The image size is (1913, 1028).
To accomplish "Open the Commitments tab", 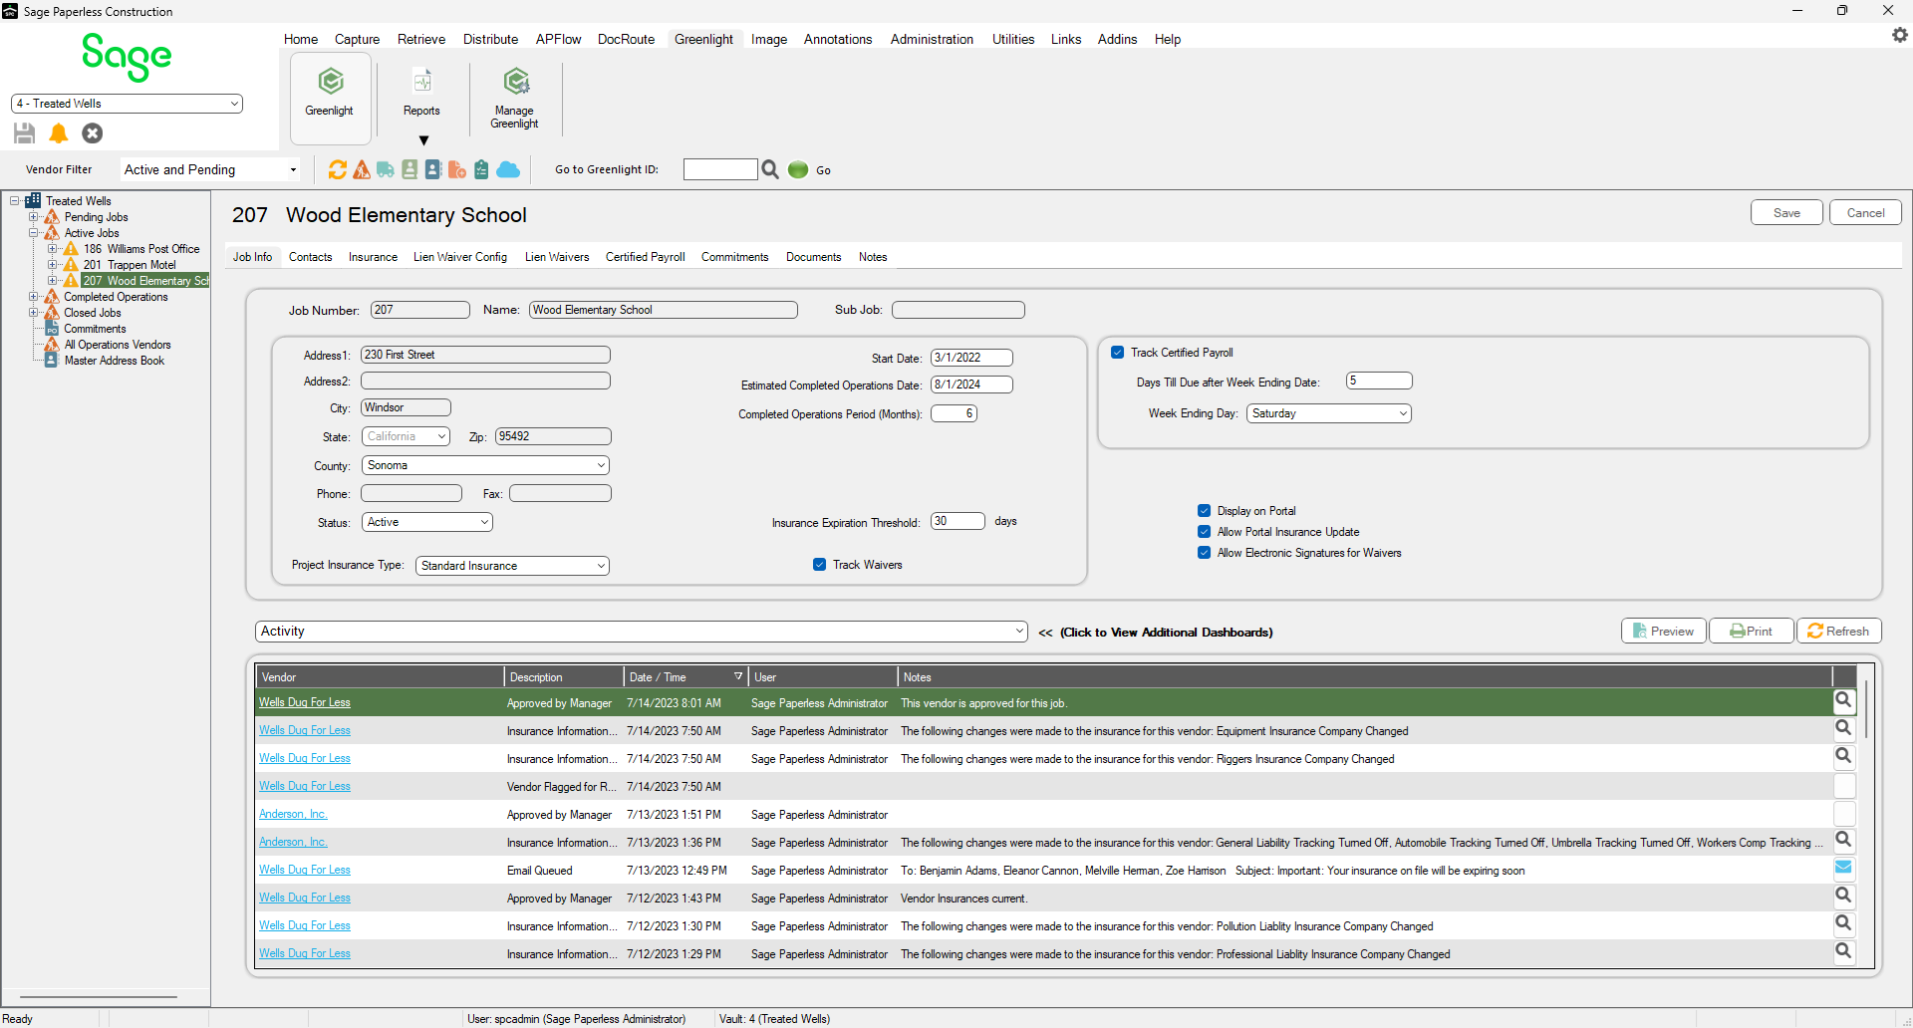I will (734, 257).
